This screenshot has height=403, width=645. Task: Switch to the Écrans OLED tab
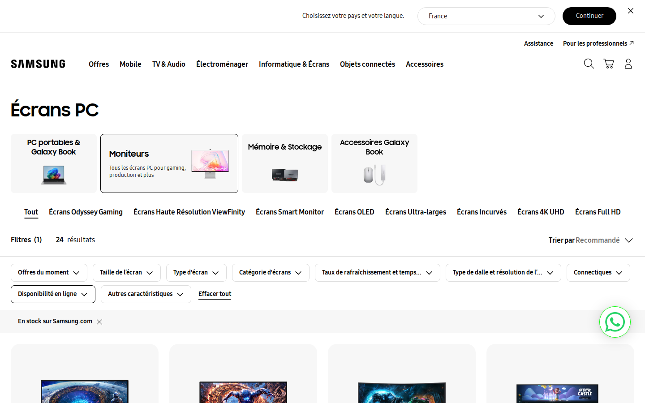click(354, 212)
